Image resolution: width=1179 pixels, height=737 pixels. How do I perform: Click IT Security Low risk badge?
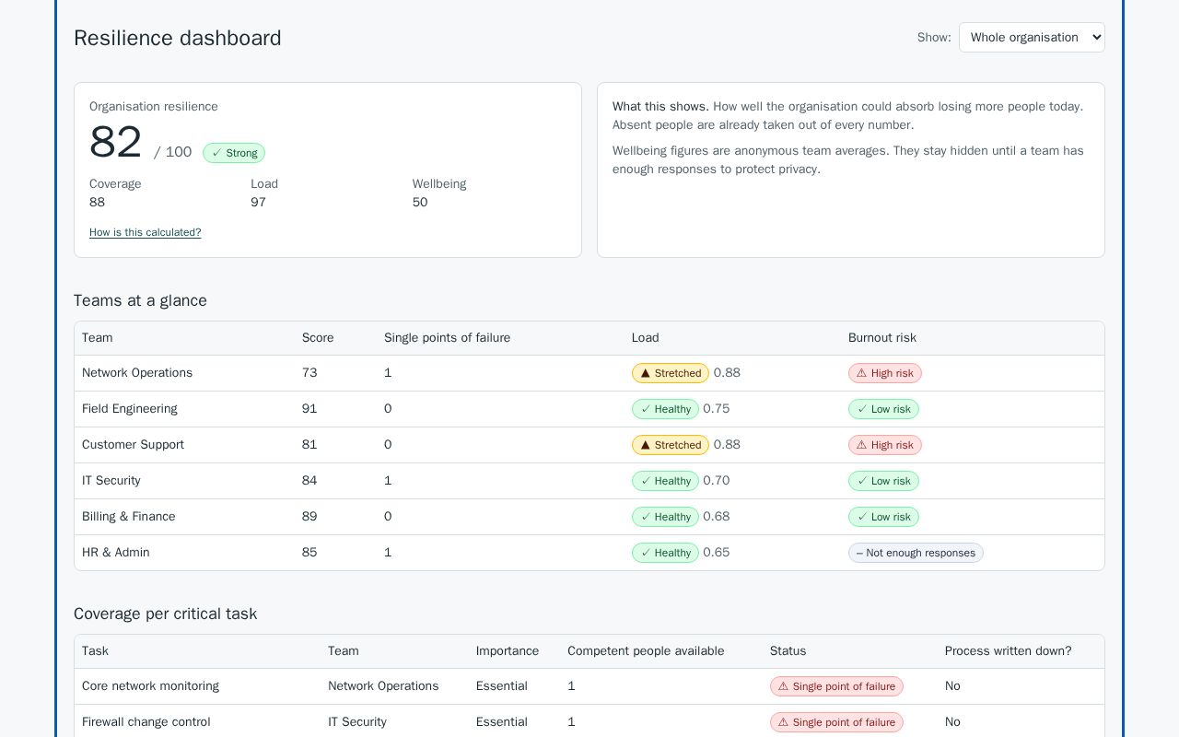click(x=883, y=481)
